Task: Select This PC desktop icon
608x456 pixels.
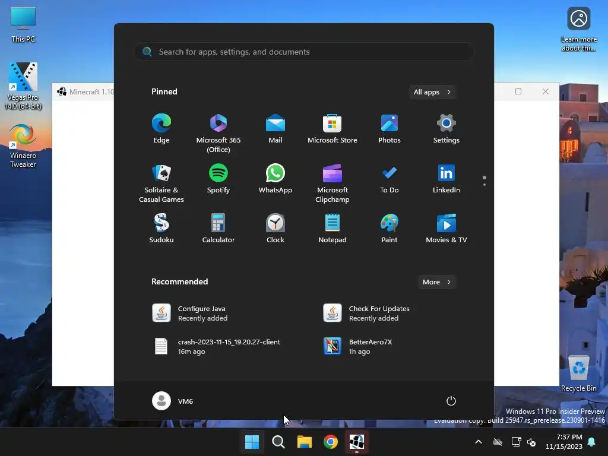Action: point(23,24)
